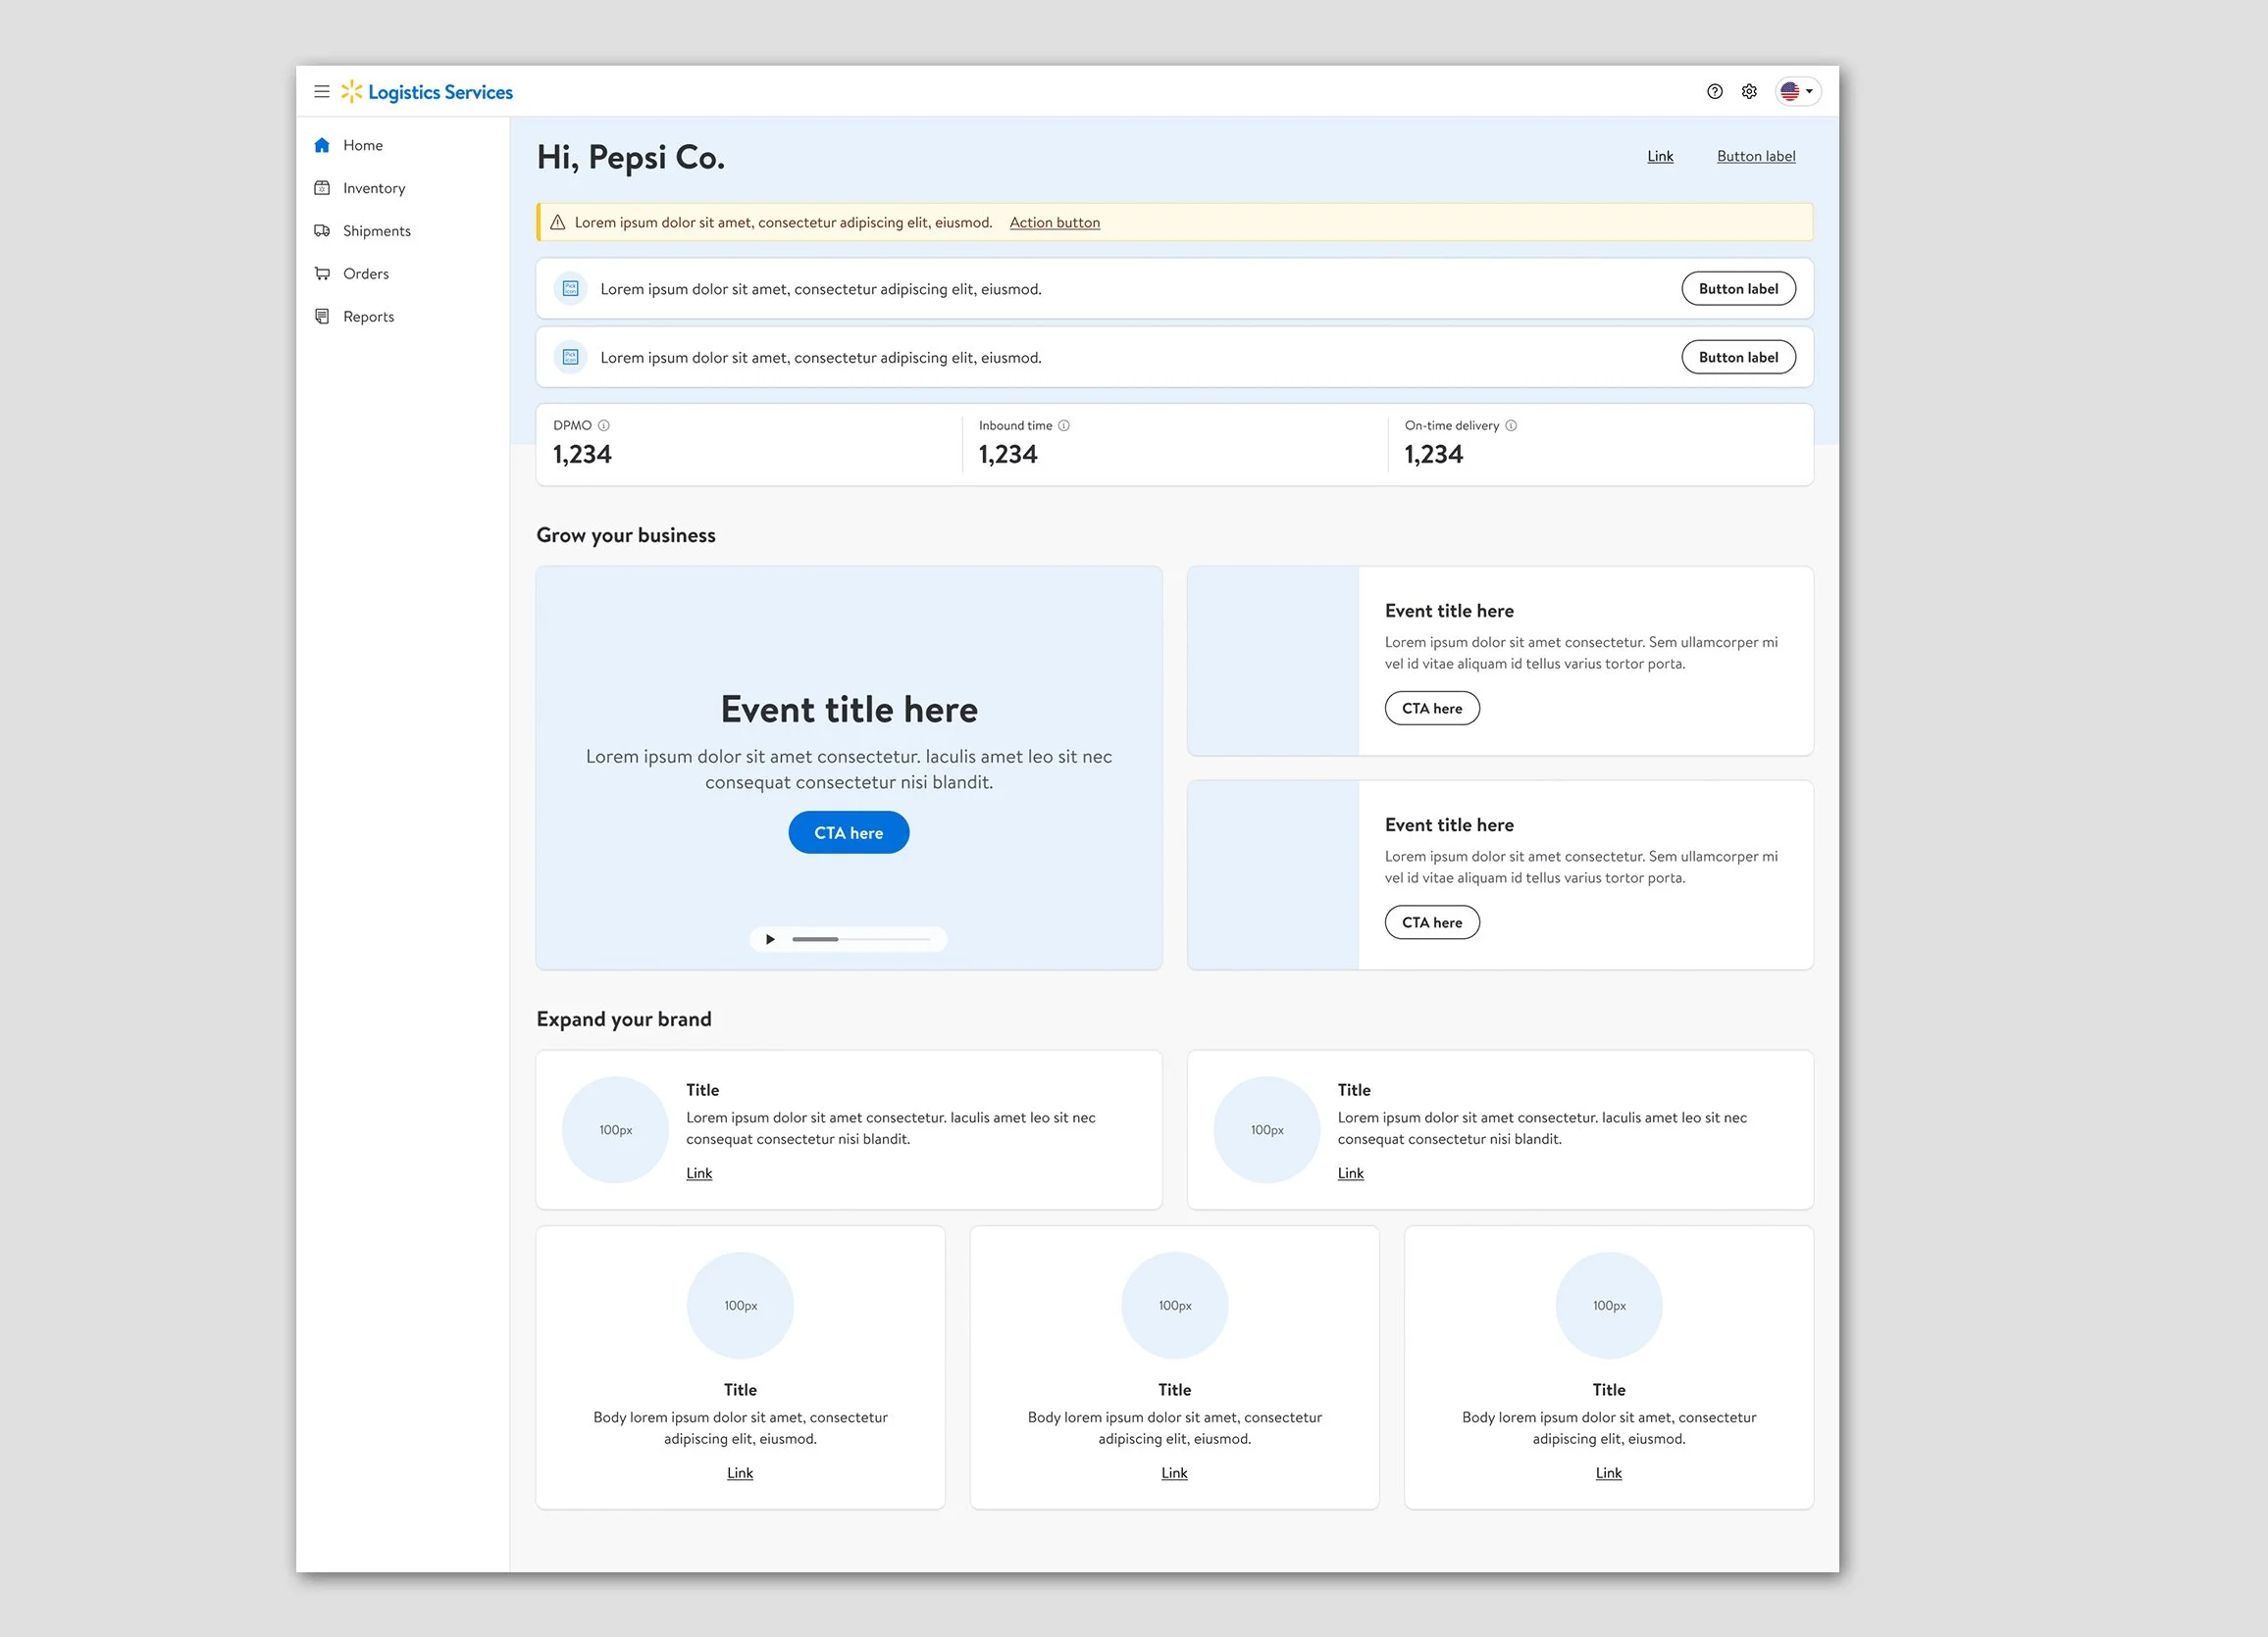The width and height of the screenshot is (2268, 1637).
Task: Click the Inbound time info icon
Action: (1064, 425)
